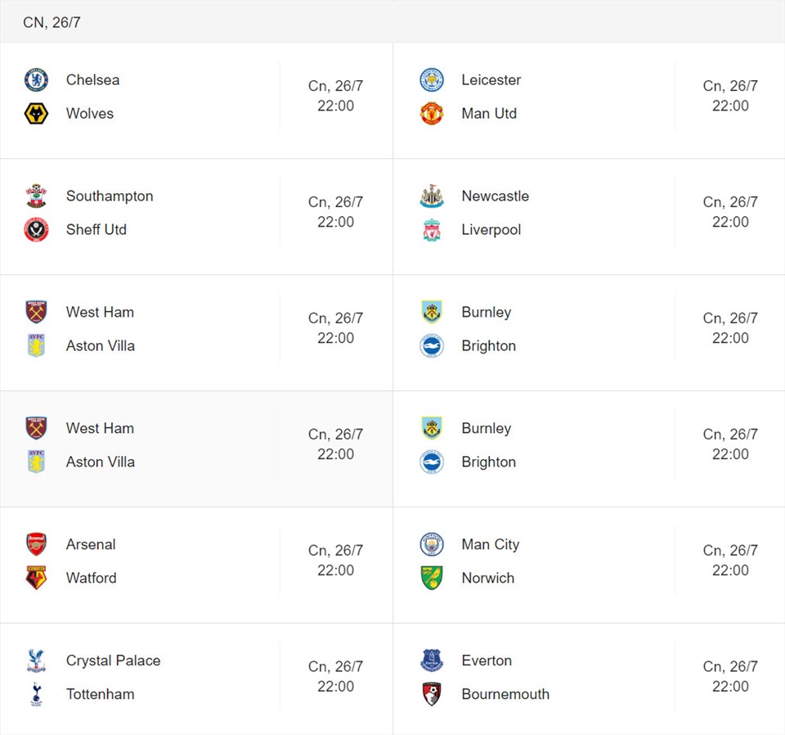Click the Everton club crest
The height and width of the screenshot is (735, 785).
(x=432, y=661)
